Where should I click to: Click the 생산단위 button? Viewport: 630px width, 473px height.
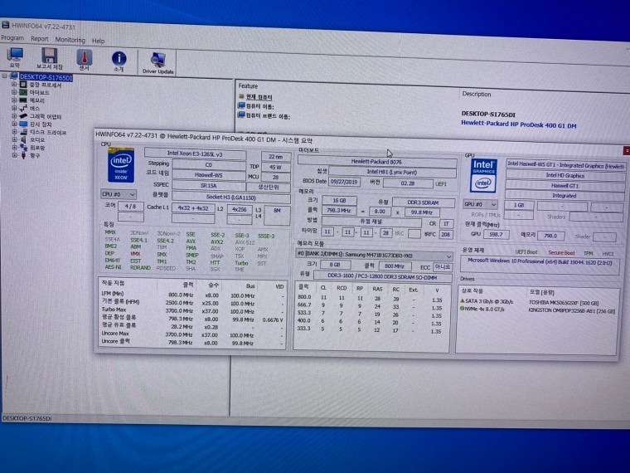pos(269,188)
